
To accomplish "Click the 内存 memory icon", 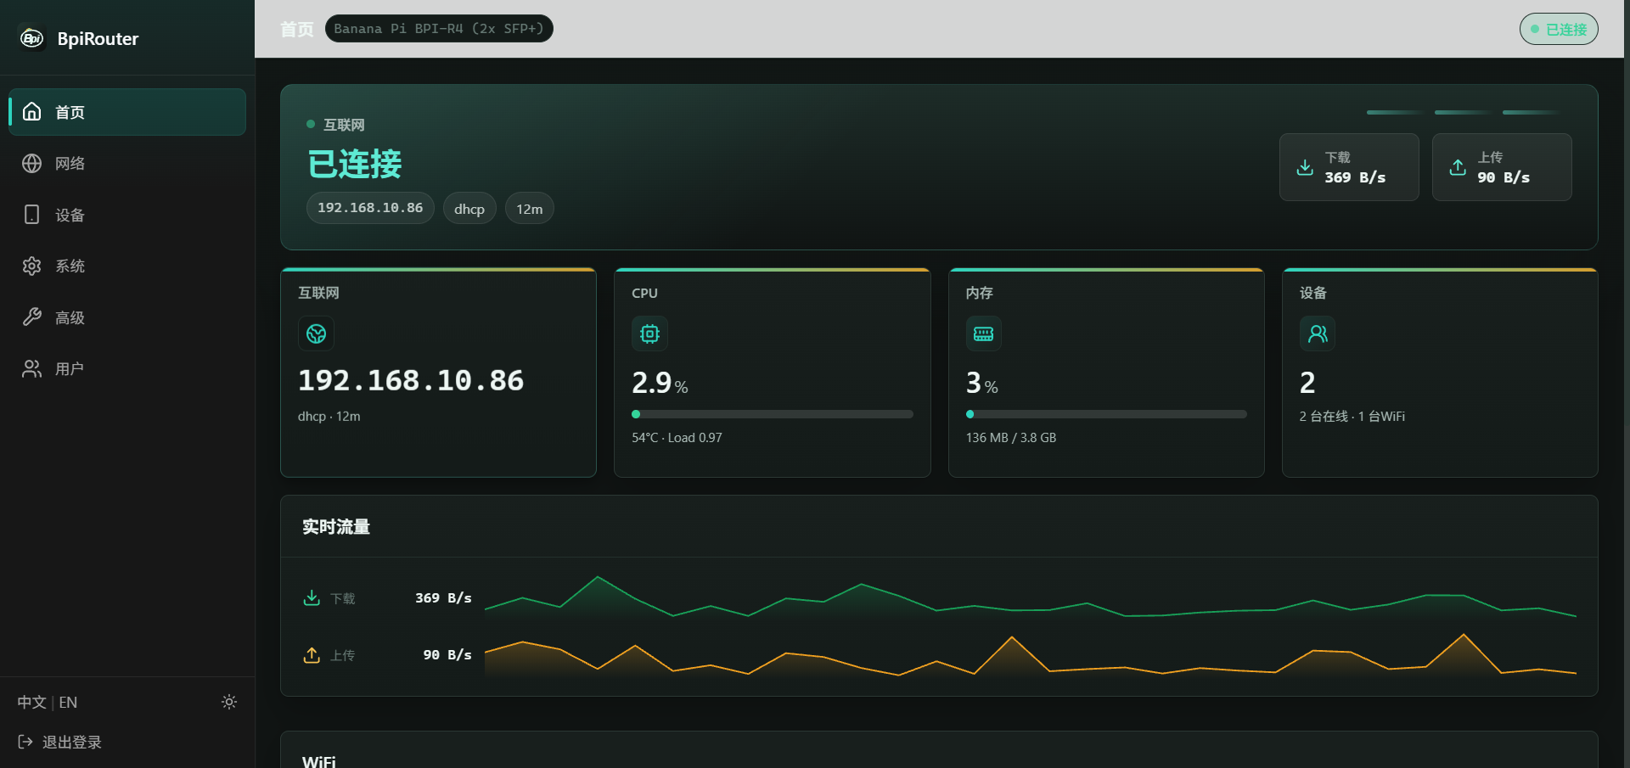I will pyautogui.click(x=983, y=334).
